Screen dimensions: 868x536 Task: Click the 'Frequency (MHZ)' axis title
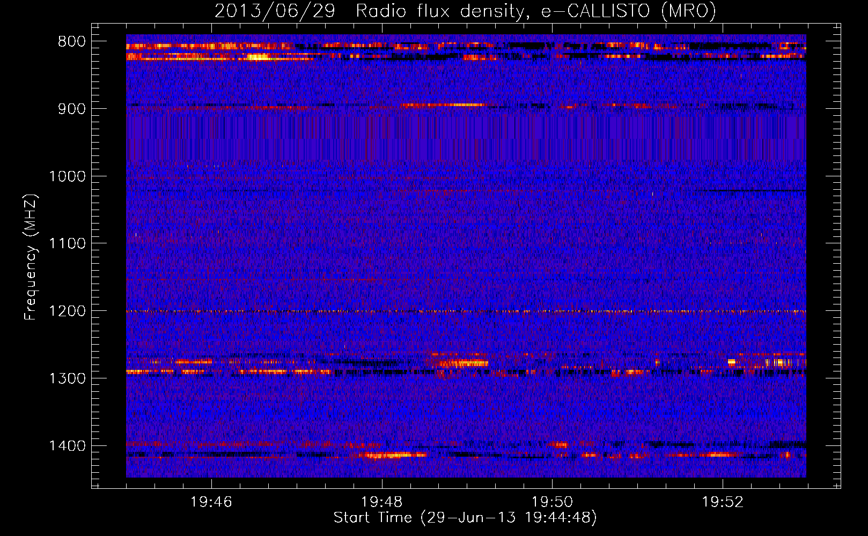[31, 257]
